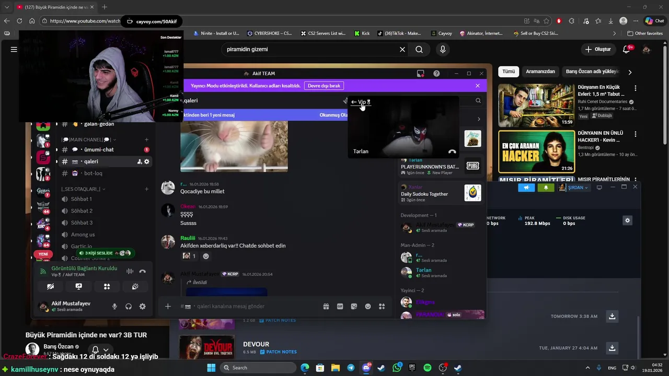The image size is (669, 376).
Task: Download DEVOUR update in Steam window
Action: [612, 348]
